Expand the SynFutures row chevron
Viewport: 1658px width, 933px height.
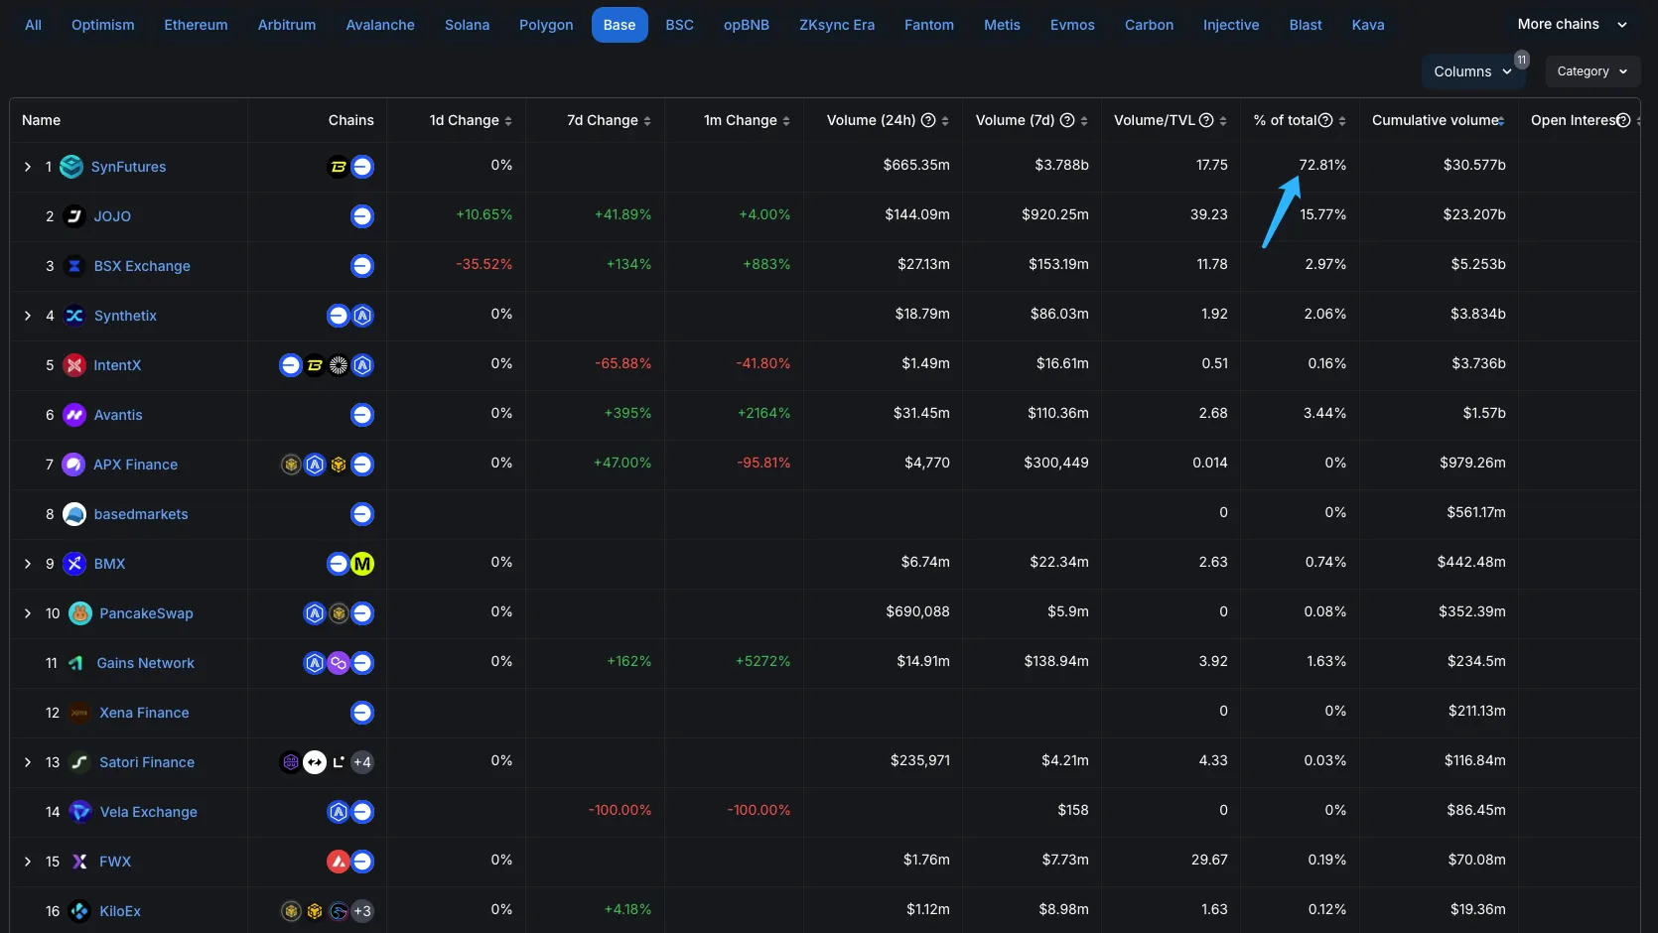[x=28, y=167]
